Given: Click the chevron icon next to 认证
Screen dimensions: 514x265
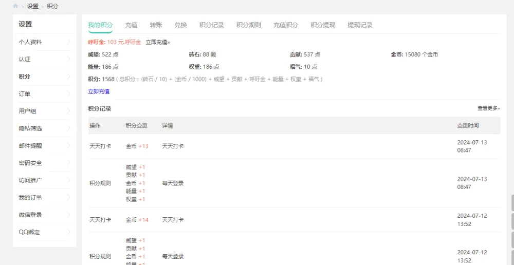Looking at the screenshot, I should point(68,60).
